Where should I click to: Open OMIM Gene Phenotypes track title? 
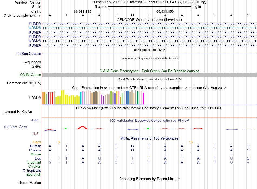149,71
